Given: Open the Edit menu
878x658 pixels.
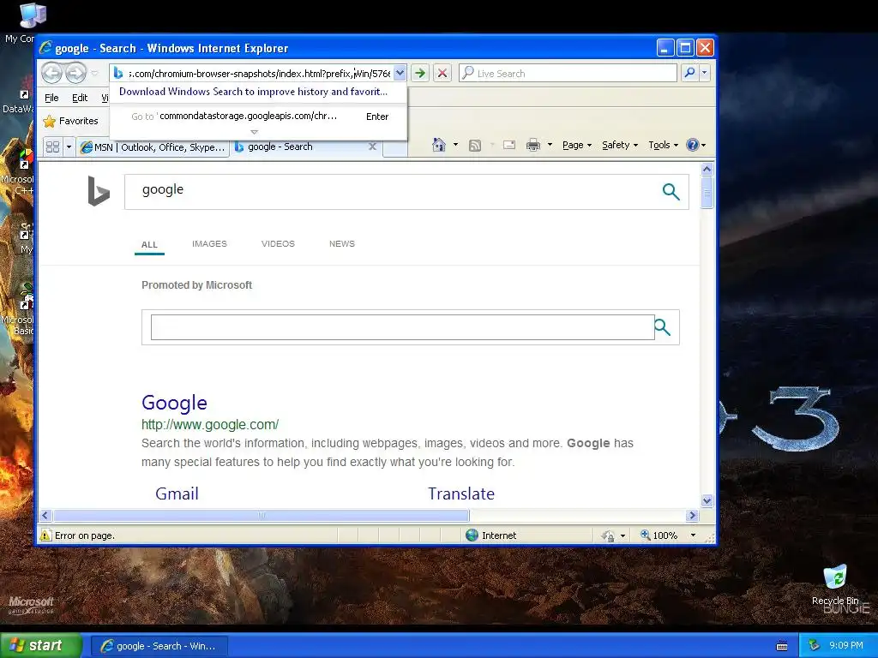Looking at the screenshot, I should coord(80,98).
